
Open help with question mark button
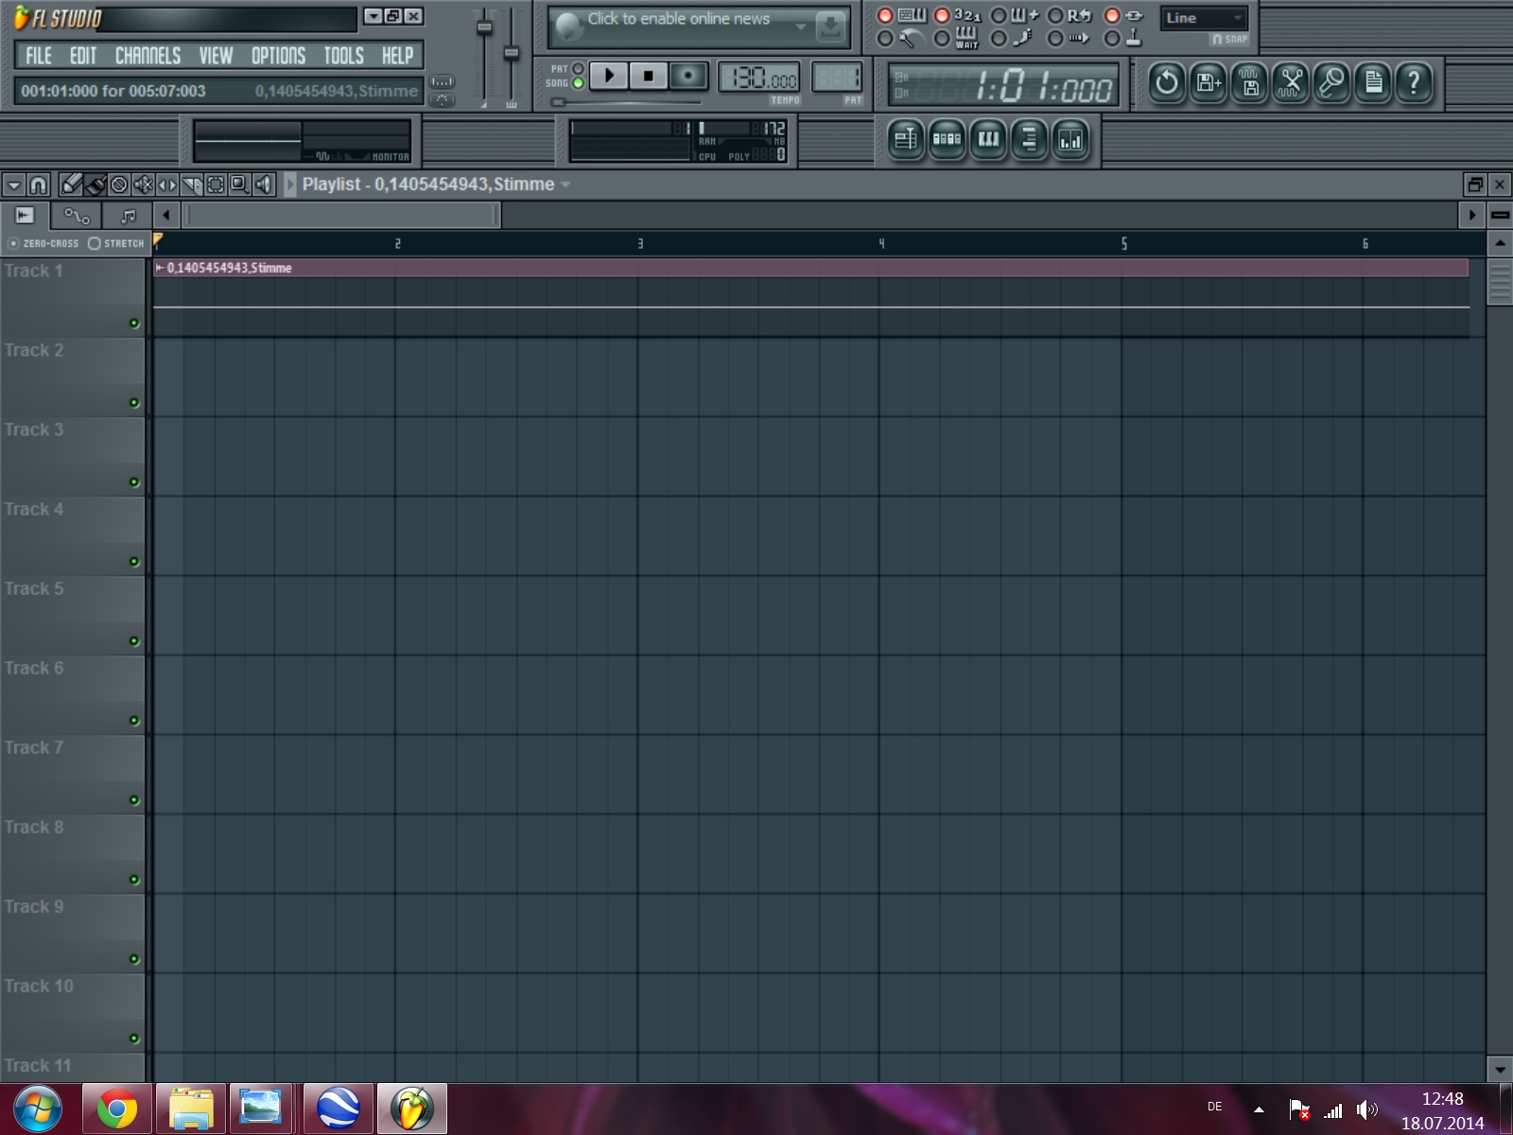tap(1414, 83)
